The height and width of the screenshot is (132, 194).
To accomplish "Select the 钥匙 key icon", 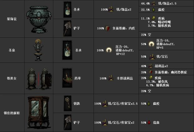I will pyautogui.click(x=68, y=103).
